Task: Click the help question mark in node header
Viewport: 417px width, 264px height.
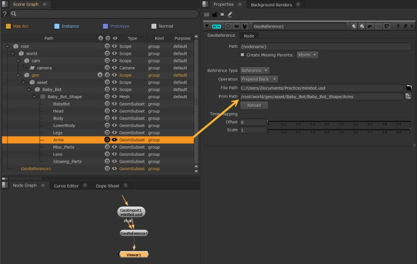Action: [397, 26]
